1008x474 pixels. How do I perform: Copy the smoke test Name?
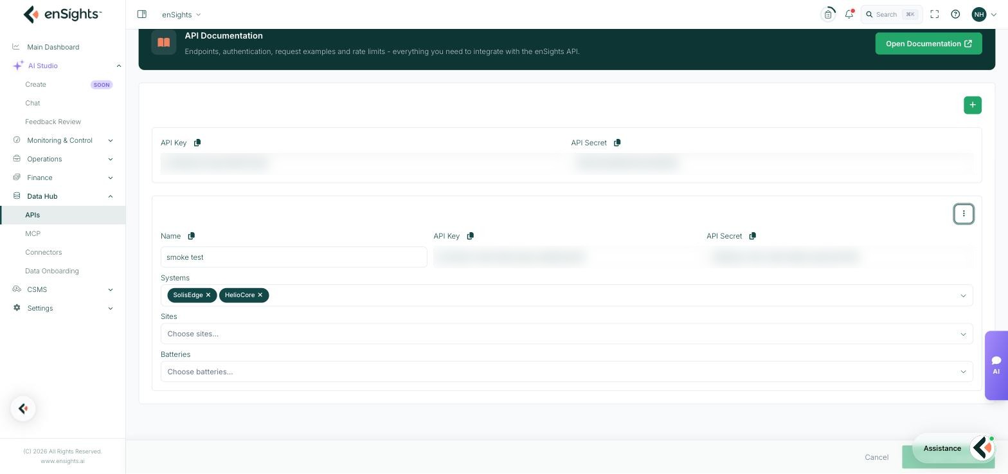click(191, 236)
